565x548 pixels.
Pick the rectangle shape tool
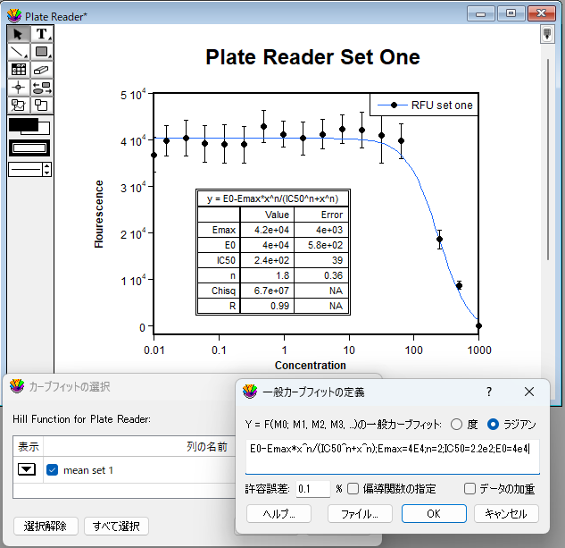click(x=41, y=52)
